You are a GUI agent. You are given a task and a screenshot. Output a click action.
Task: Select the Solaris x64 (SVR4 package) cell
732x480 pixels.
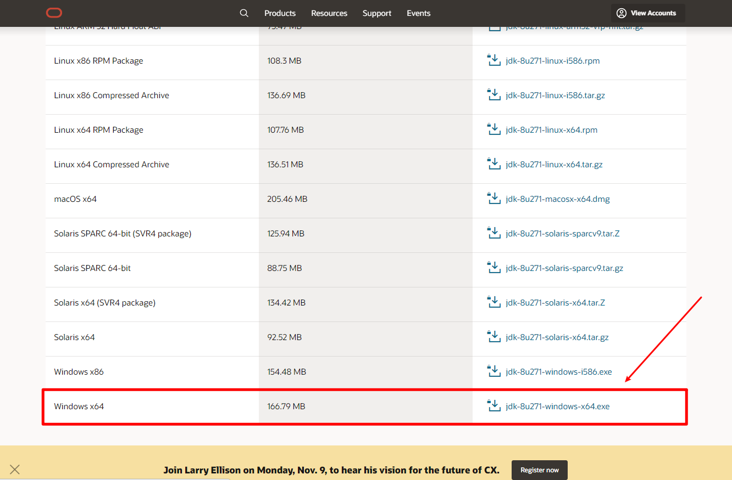click(152, 304)
